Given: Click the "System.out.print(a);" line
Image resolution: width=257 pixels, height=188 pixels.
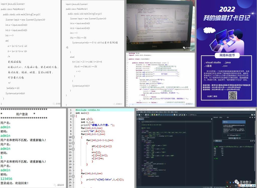Looking at the screenshot, I should (15, 93).
